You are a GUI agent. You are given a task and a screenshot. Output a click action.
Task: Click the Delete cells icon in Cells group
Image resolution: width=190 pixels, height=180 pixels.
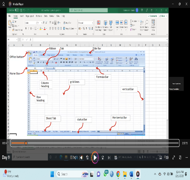121,23
